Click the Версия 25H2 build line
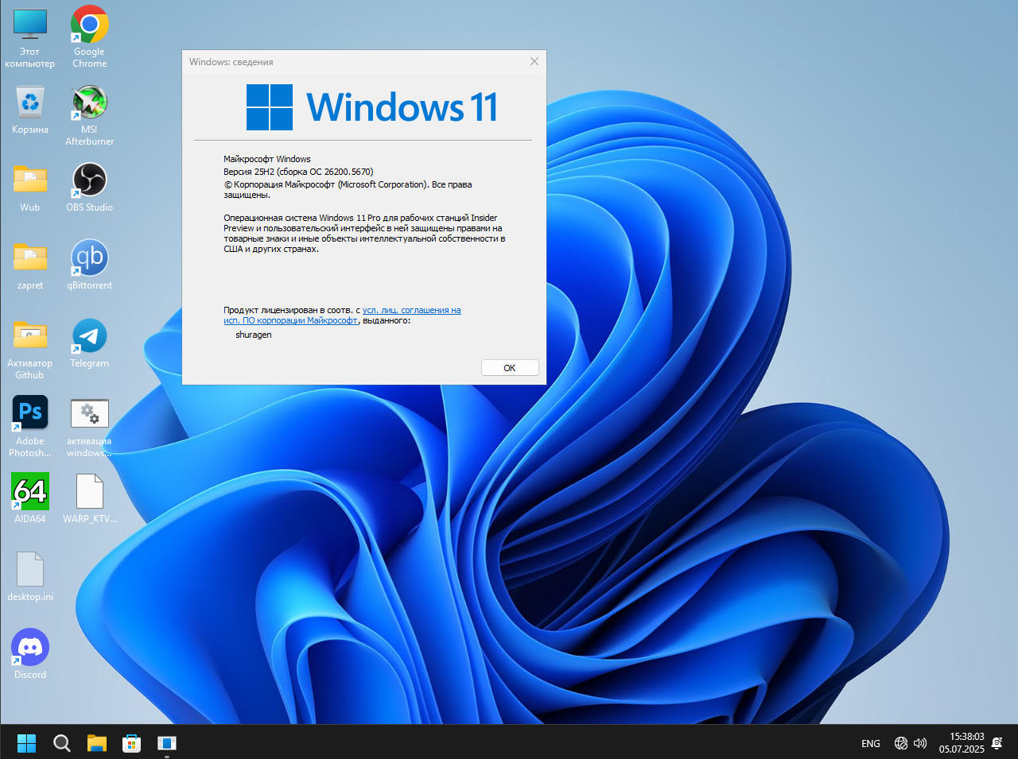This screenshot has width=1018, height=759. pos(298,172)
